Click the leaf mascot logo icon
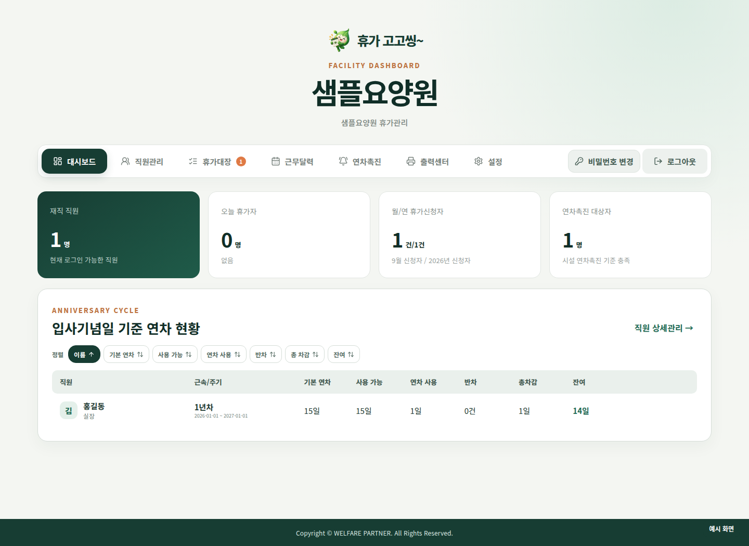This screenshot has height=546, width=749. [339, 40]
